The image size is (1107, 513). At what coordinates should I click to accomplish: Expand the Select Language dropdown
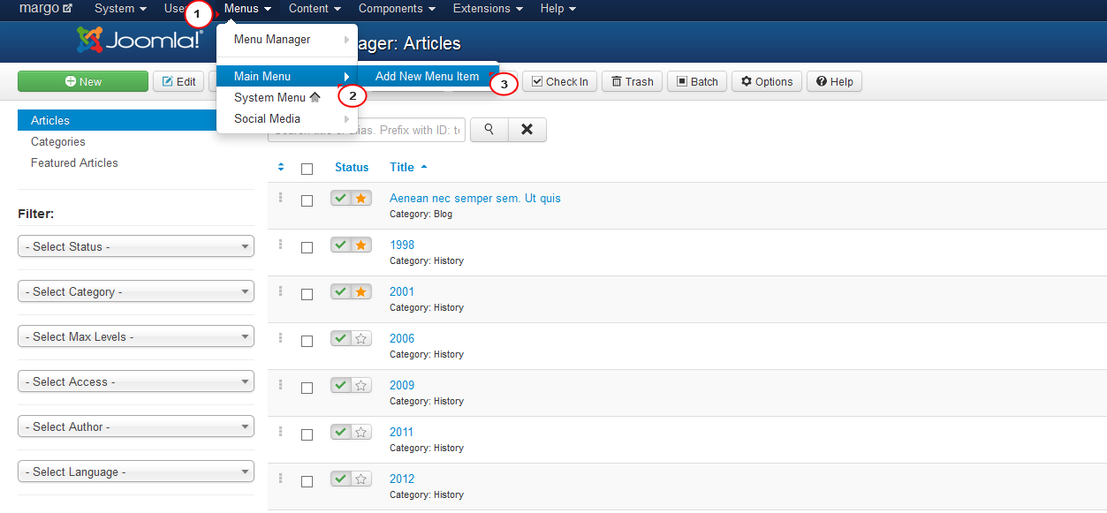[x=135, y=472]
